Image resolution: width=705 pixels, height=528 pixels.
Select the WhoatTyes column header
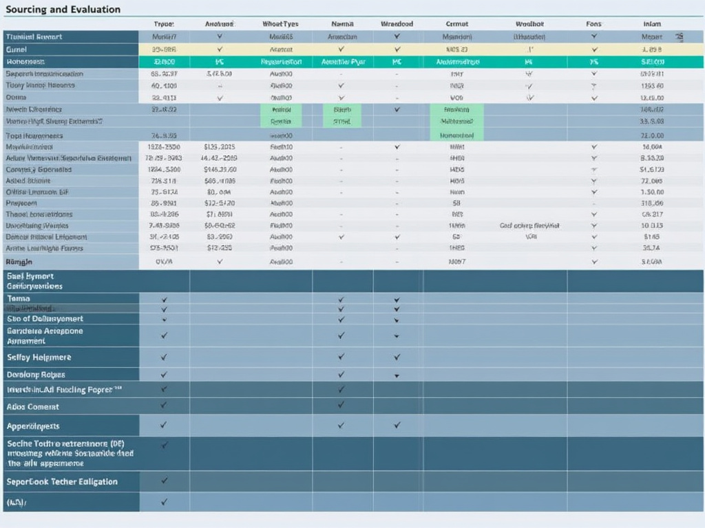tap(280, 24)
